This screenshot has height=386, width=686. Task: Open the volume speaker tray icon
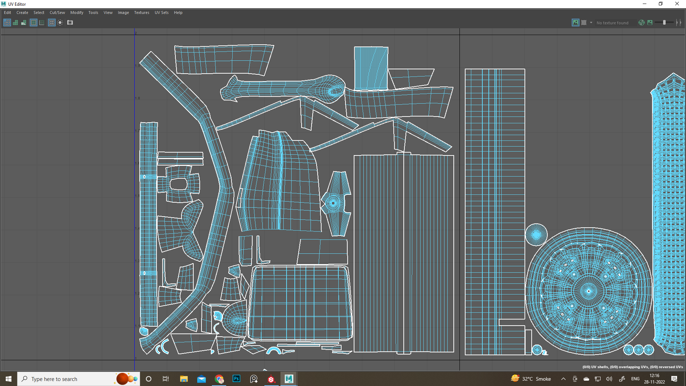609,379
